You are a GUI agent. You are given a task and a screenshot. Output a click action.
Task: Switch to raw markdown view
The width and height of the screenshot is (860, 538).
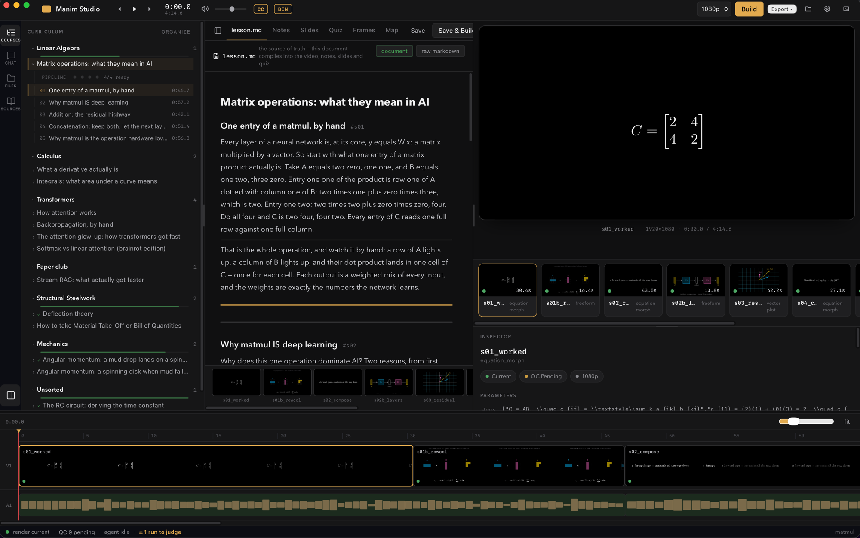click(440, 51)
